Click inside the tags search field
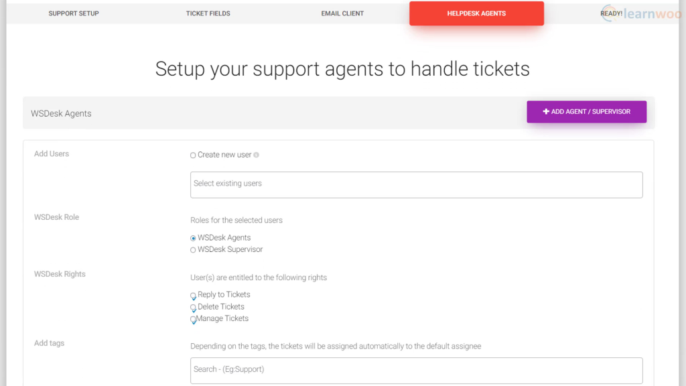Screen dimensions: 686x386 point(415,370)
